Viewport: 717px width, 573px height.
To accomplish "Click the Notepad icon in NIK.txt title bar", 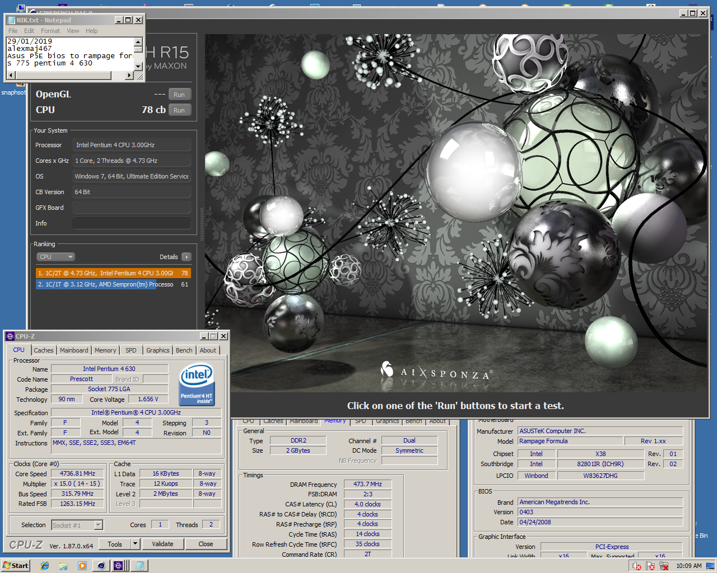I will tap(11, 20).
